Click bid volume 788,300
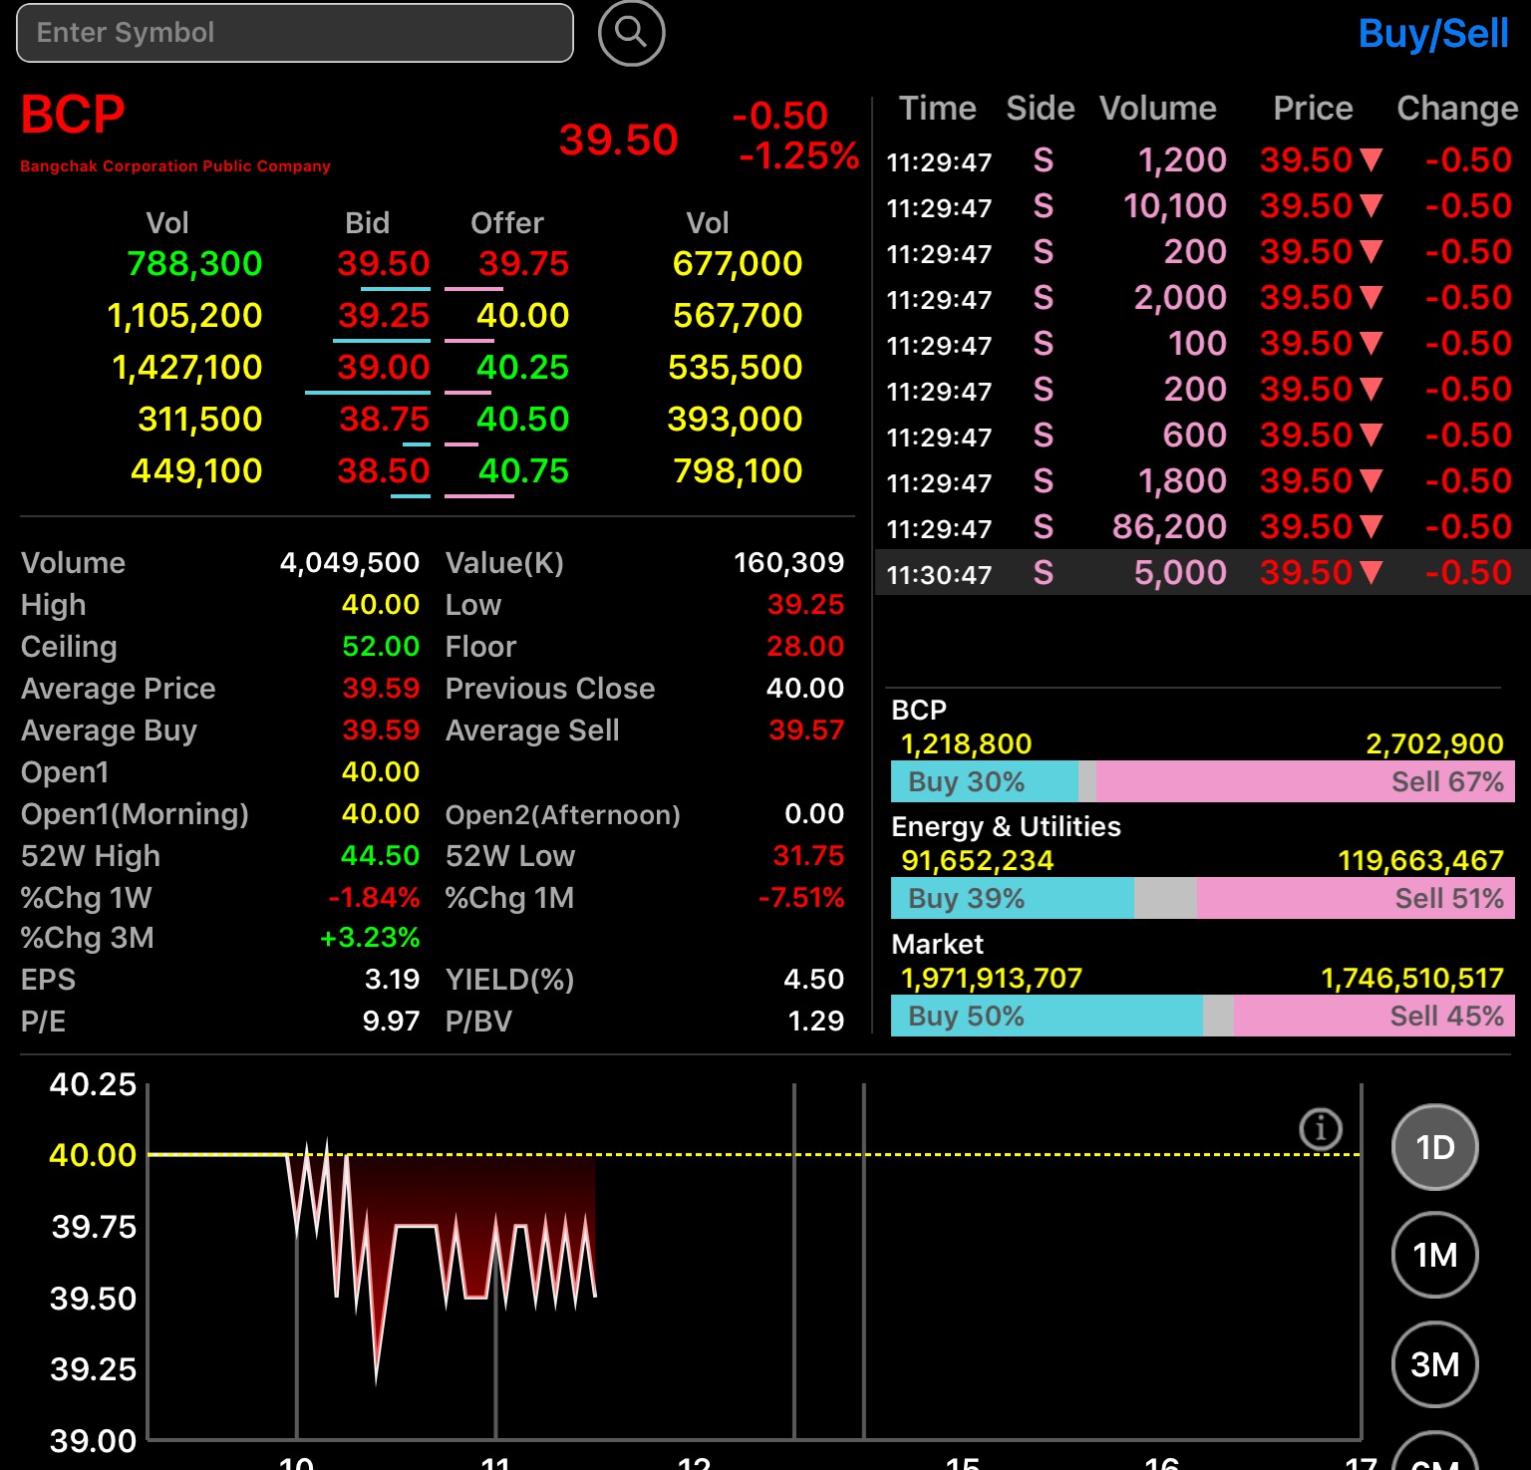This screenshot has height=1470, width=1531. (x=194, y=263)
